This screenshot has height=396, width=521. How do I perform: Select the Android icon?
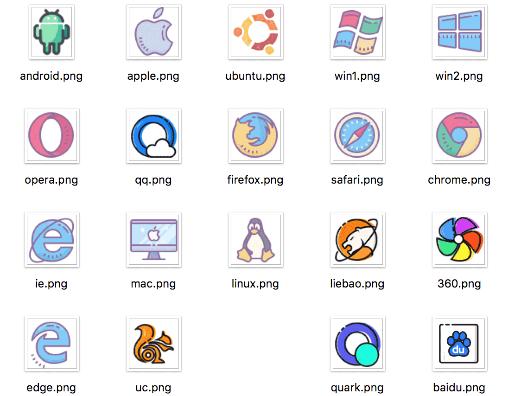point(51,32)
